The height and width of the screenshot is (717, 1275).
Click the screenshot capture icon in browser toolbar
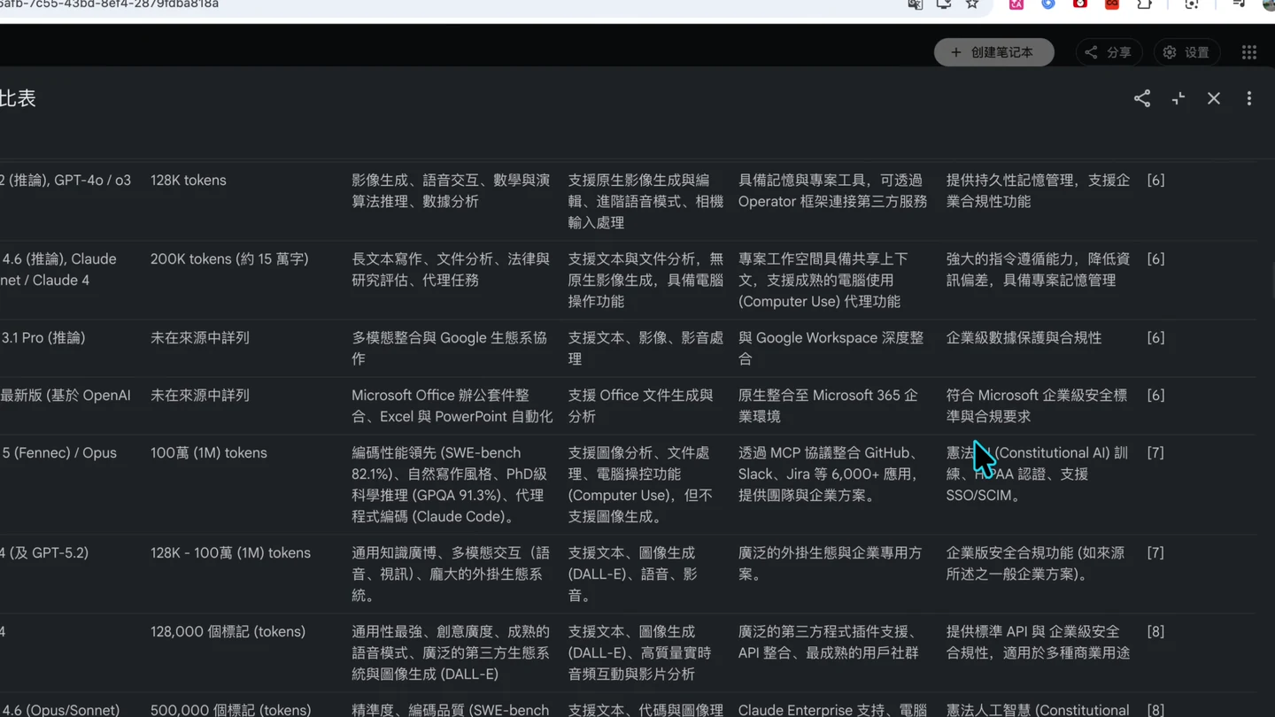point(1192,4)
